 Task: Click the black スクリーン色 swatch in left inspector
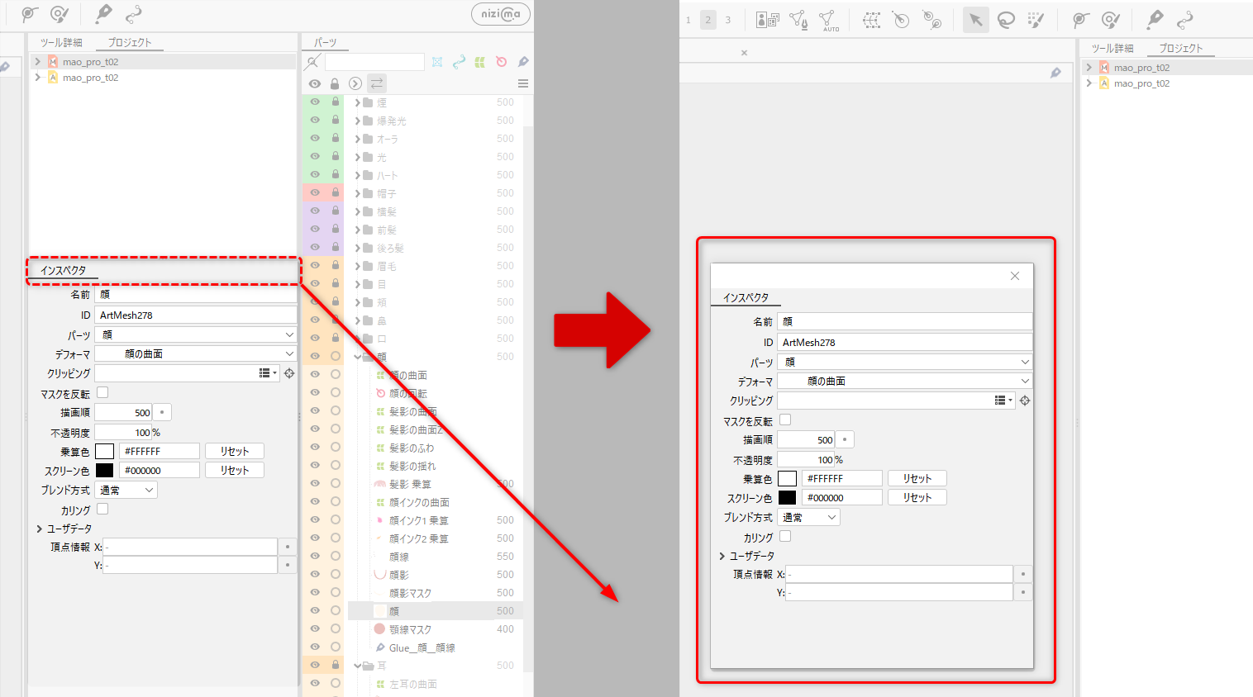[104, 470]
